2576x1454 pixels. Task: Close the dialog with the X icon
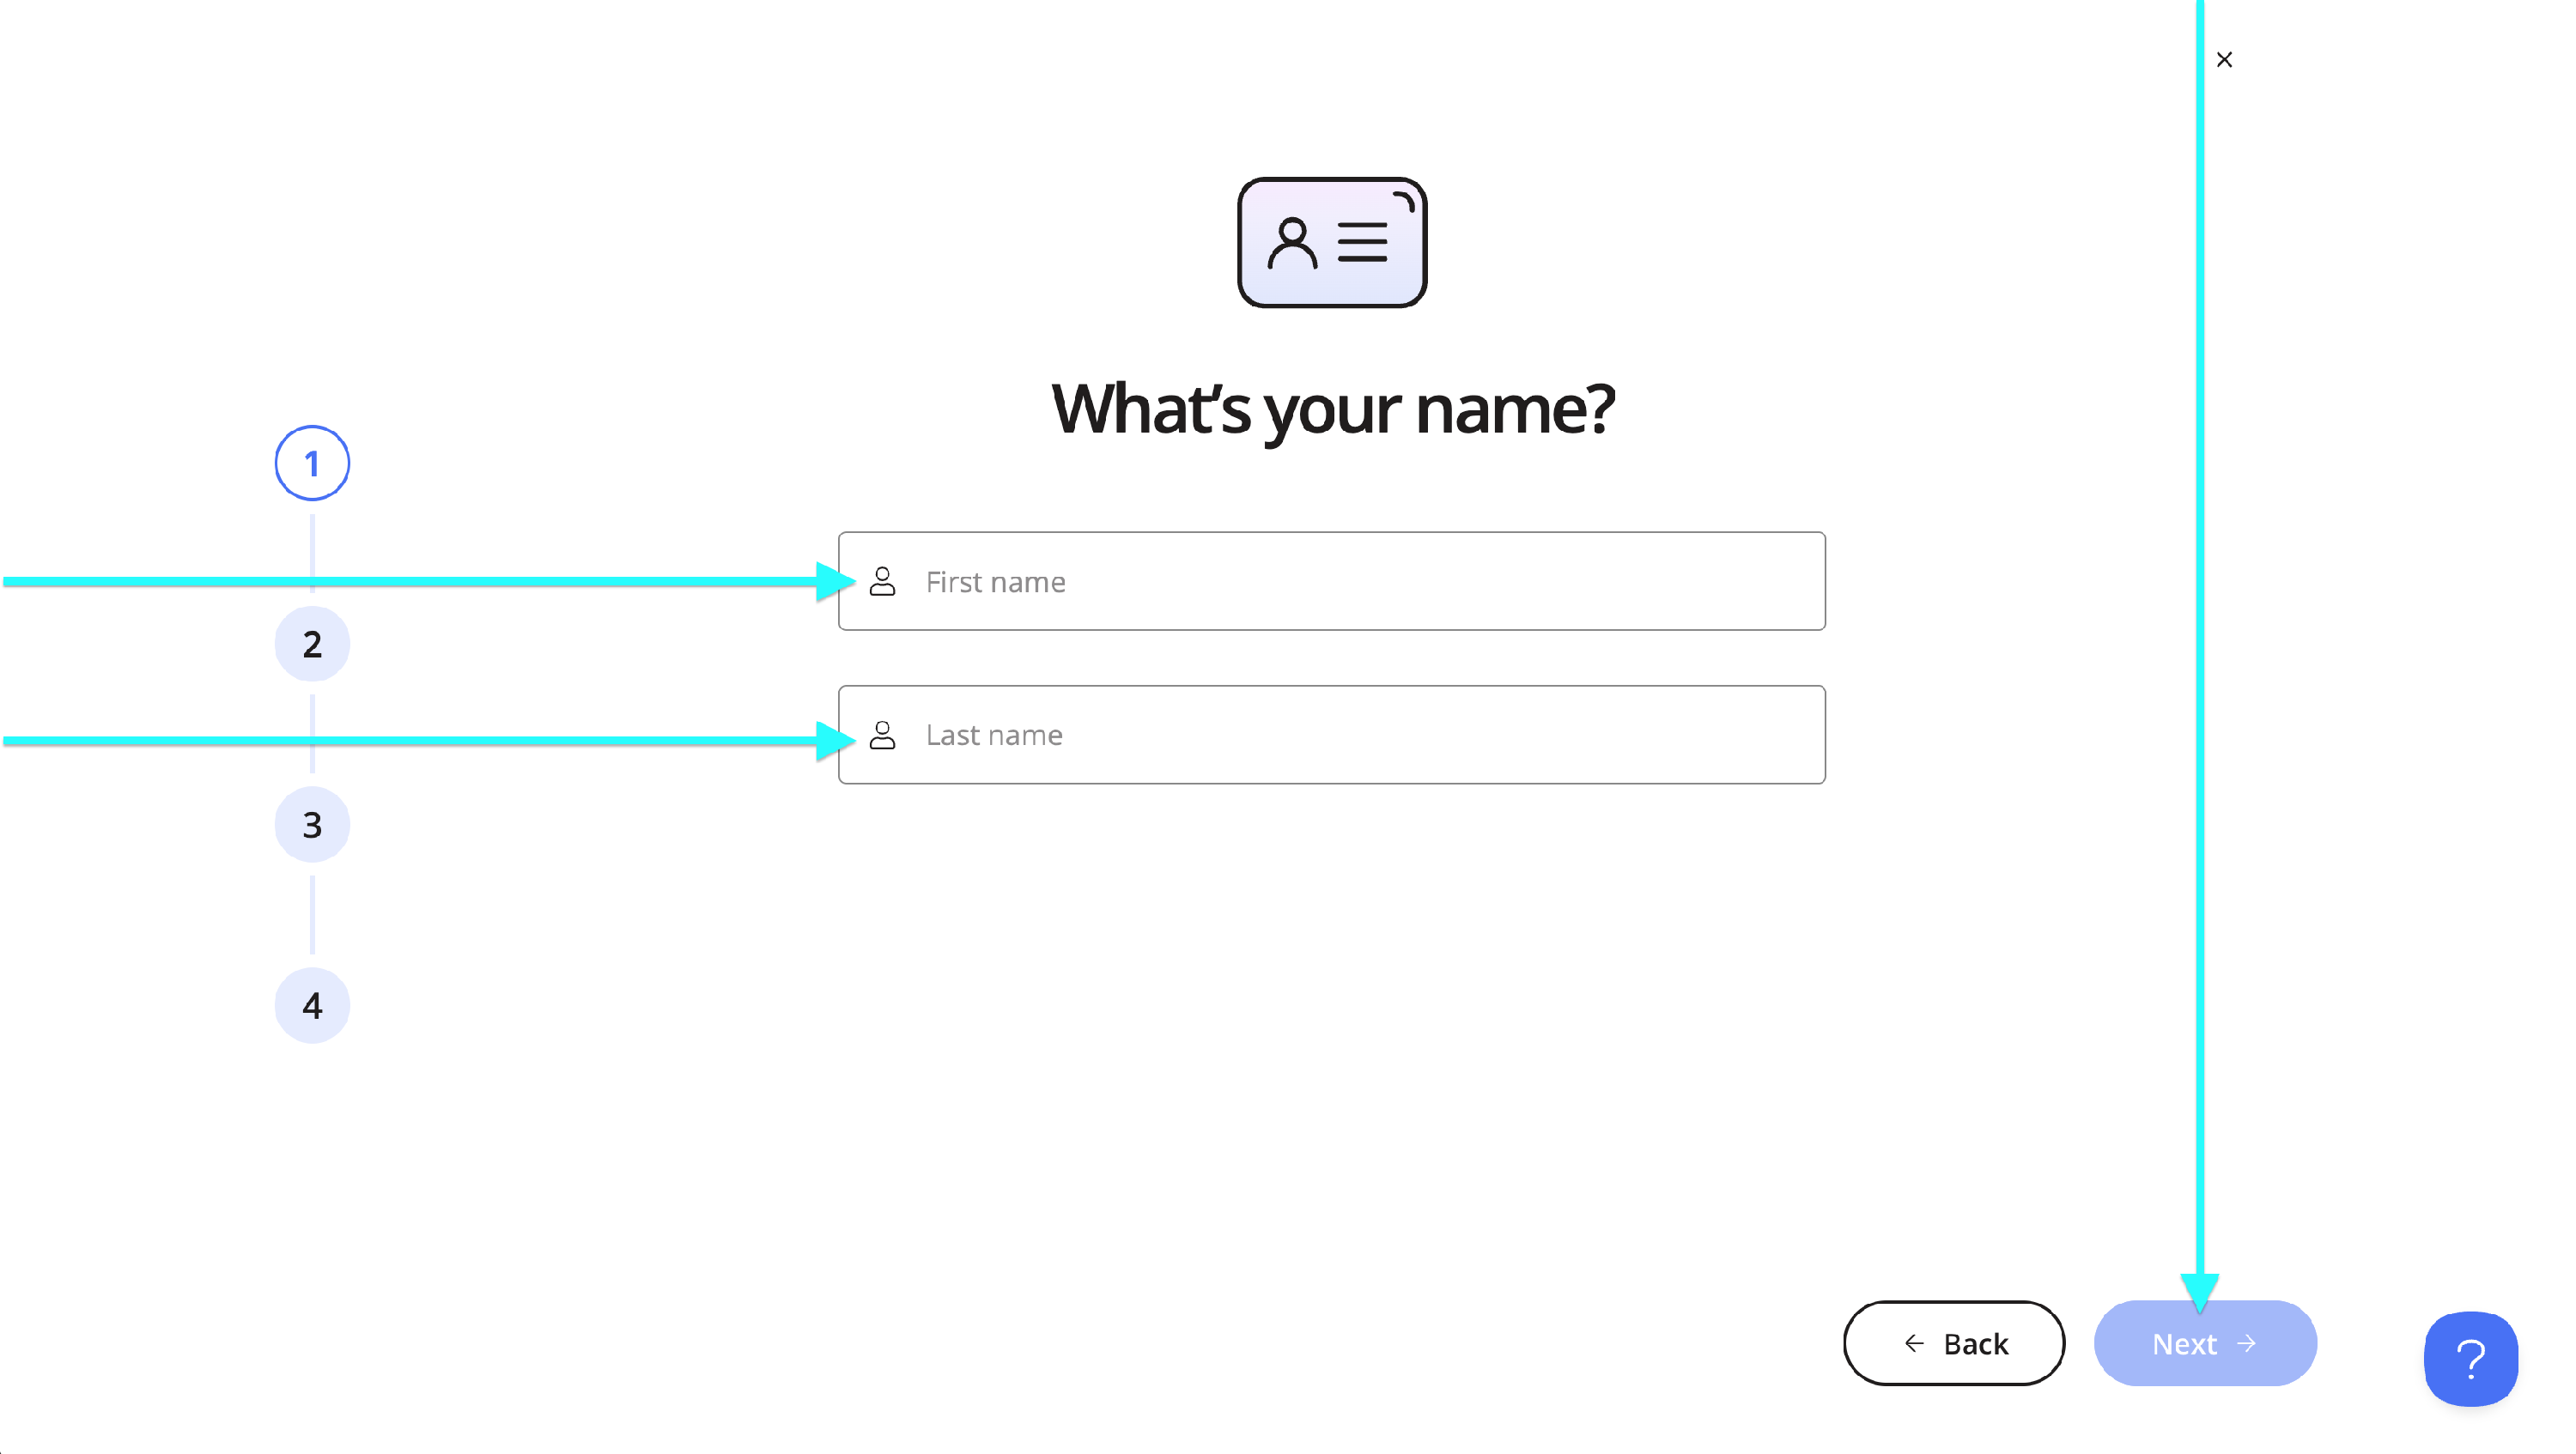(2224, 60)
